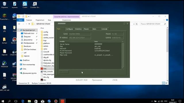Open the Mail app from taskbar

click(x=43, y=101)
